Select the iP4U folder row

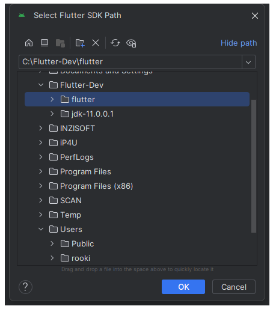137,142
